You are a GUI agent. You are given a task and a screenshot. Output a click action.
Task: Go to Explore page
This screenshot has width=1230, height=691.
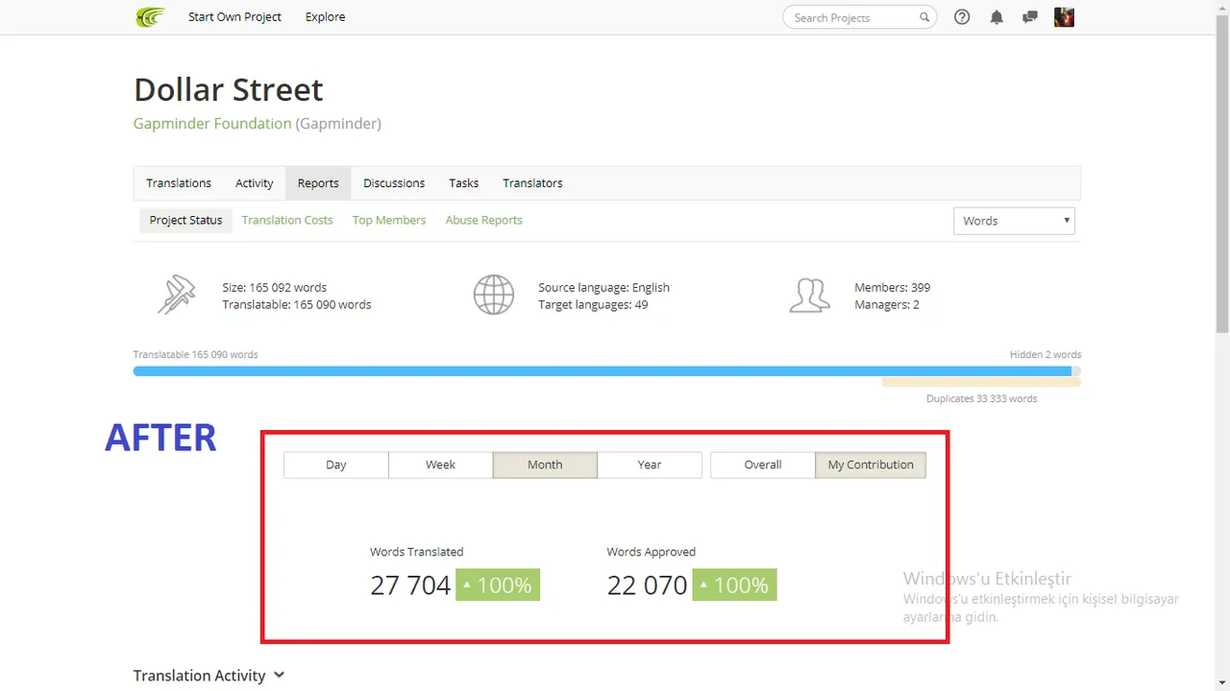click(325, 17)
